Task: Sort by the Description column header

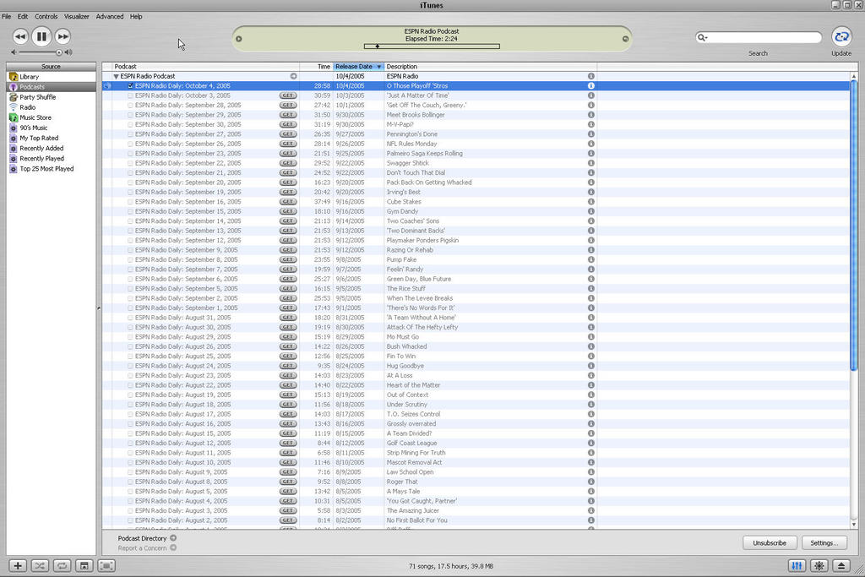Action: [491, 66]
